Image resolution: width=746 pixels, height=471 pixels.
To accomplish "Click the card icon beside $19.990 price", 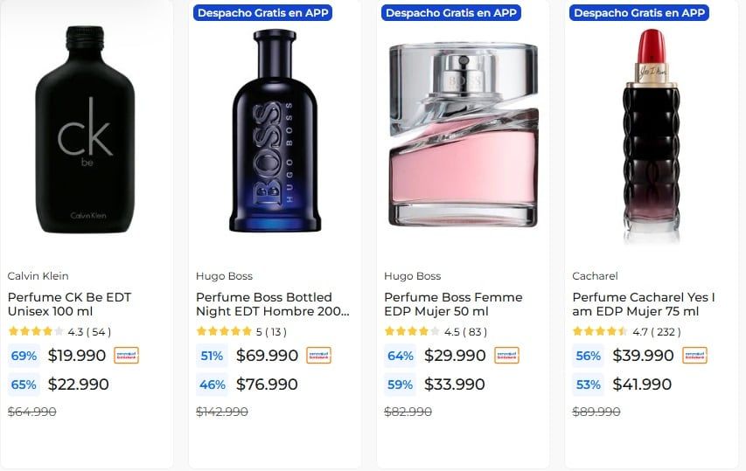I will [126, 356].
